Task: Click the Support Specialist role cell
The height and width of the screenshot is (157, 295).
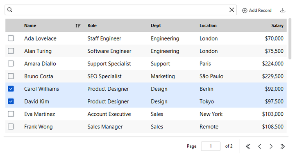Action: [109, 64]
